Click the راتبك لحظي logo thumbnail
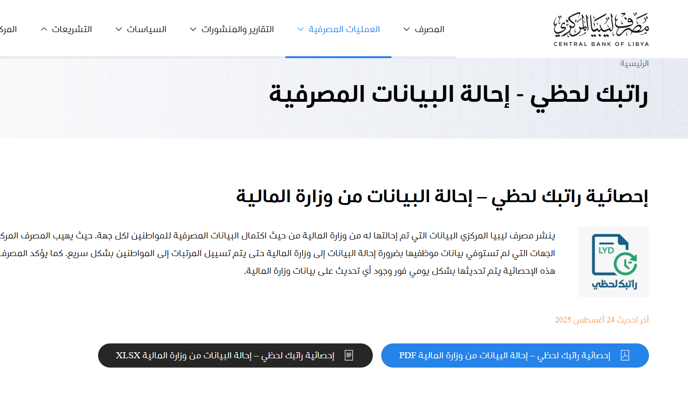The width and height of the screenshot is (688, 395). [x=614, y=262]
